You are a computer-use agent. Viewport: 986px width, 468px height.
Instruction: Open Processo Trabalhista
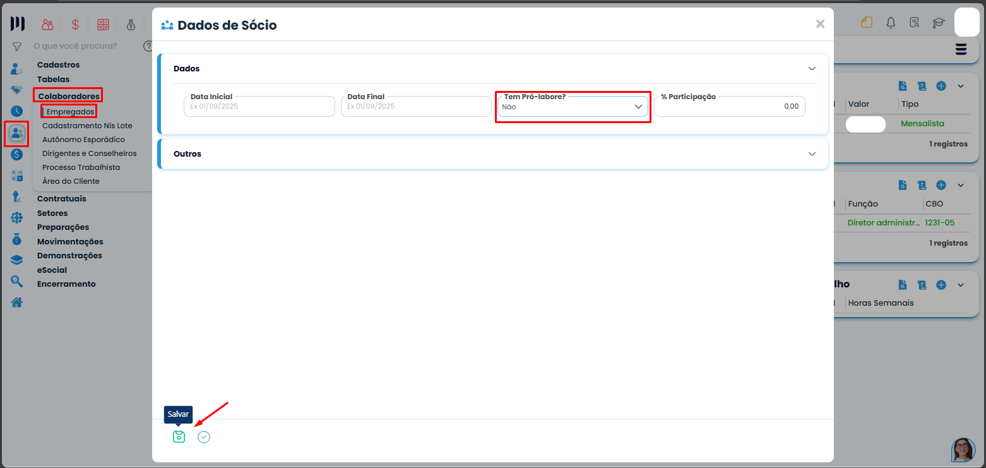81,167
